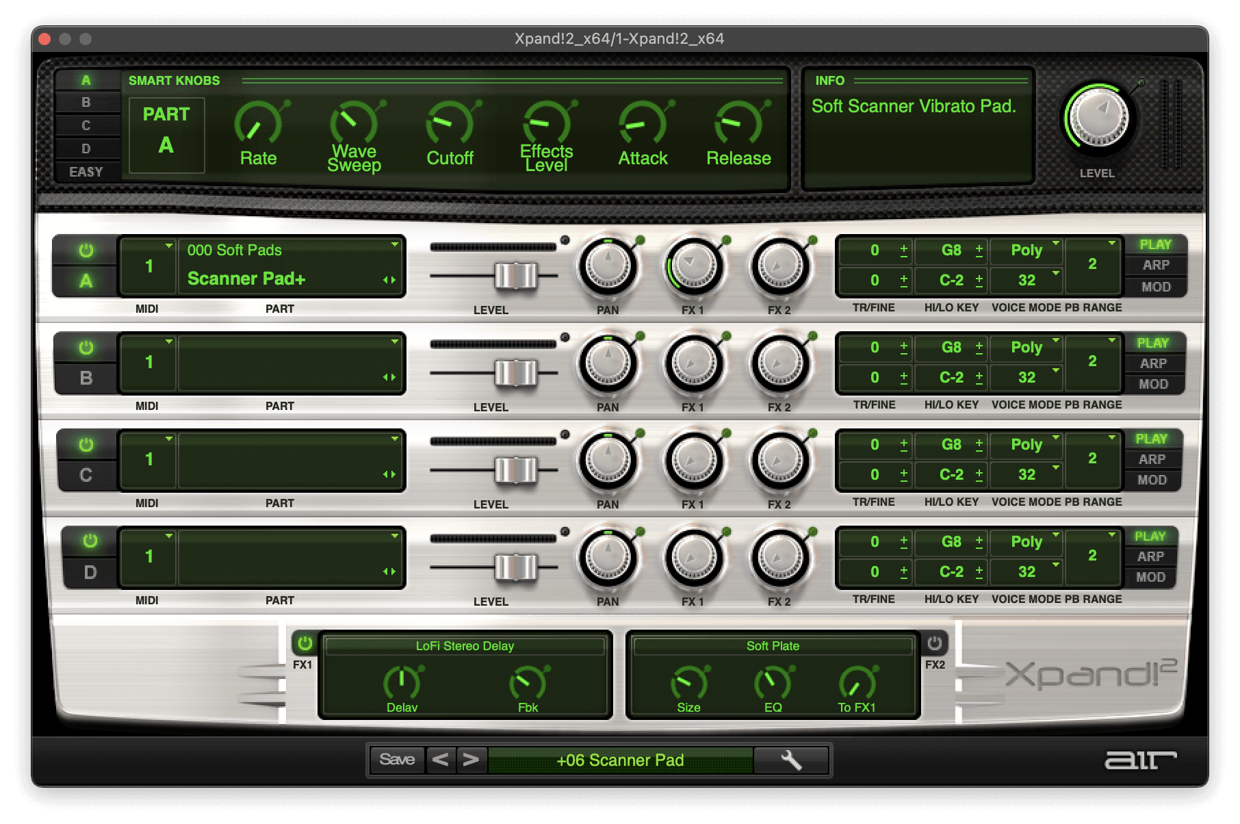
Task: Toggle the FX2 power button
Action: [934, 643]
